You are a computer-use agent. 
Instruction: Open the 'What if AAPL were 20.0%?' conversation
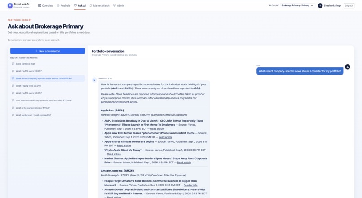[x=48, y=71]
